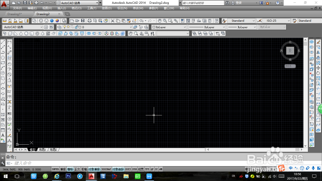Open the linetype ByLayer dropdown
This screenshot has width=322, height=181.
[224, 27]
